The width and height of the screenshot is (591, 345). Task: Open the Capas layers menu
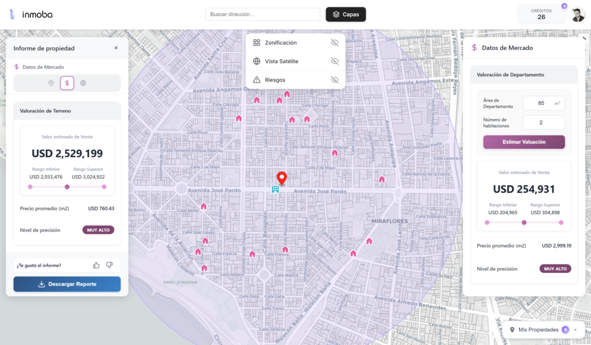coord(346,14)
